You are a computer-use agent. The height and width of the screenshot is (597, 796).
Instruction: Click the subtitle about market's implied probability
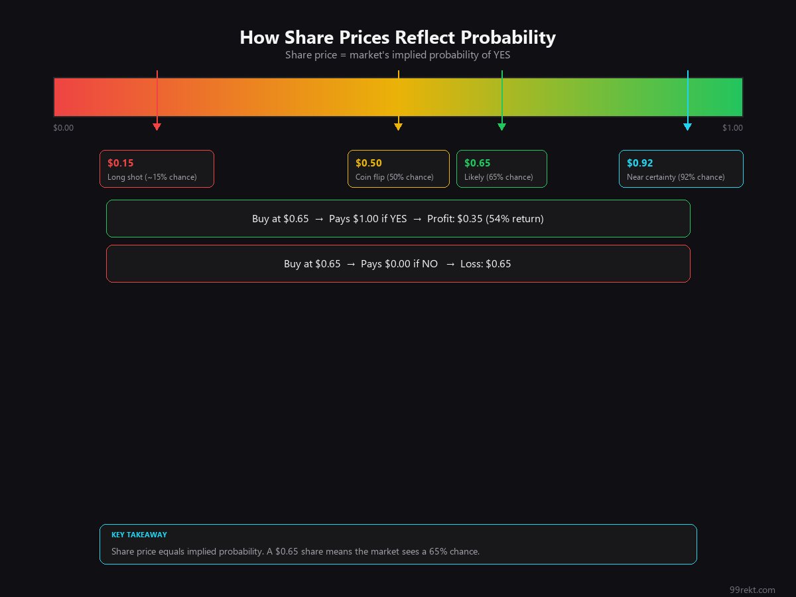click(397, 55)
